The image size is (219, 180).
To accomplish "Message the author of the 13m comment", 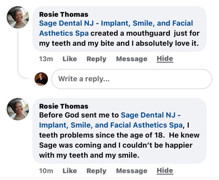I will point(131,59).
